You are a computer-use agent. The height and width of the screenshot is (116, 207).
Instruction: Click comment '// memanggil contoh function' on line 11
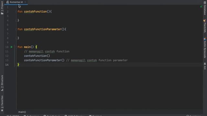(x=47, y=52)
